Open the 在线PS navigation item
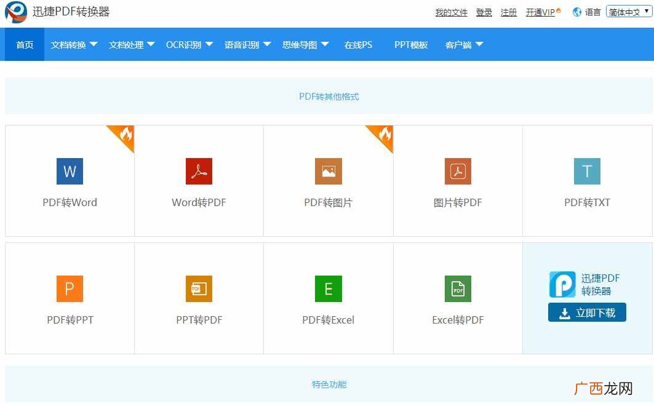Image resolution: width=654 pixels, height=406 pixels. [x=358, y=45]
